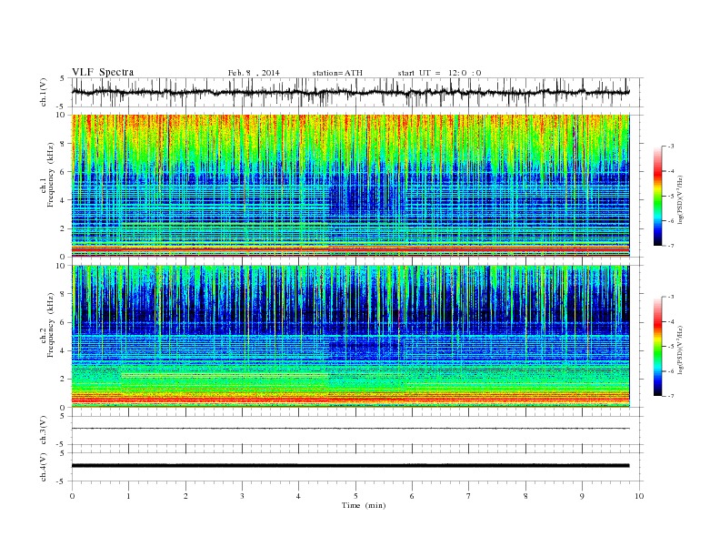720x557 pixels.
Task: Select the "ch.1 Frequency (kHz)" axis label
Action: (47, 175)
